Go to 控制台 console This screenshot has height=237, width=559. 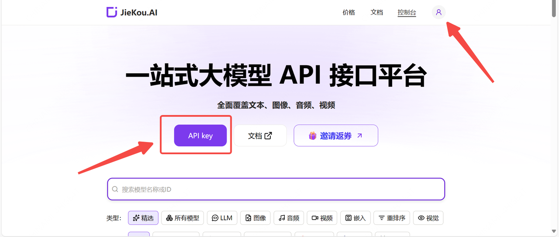[407, 13]
